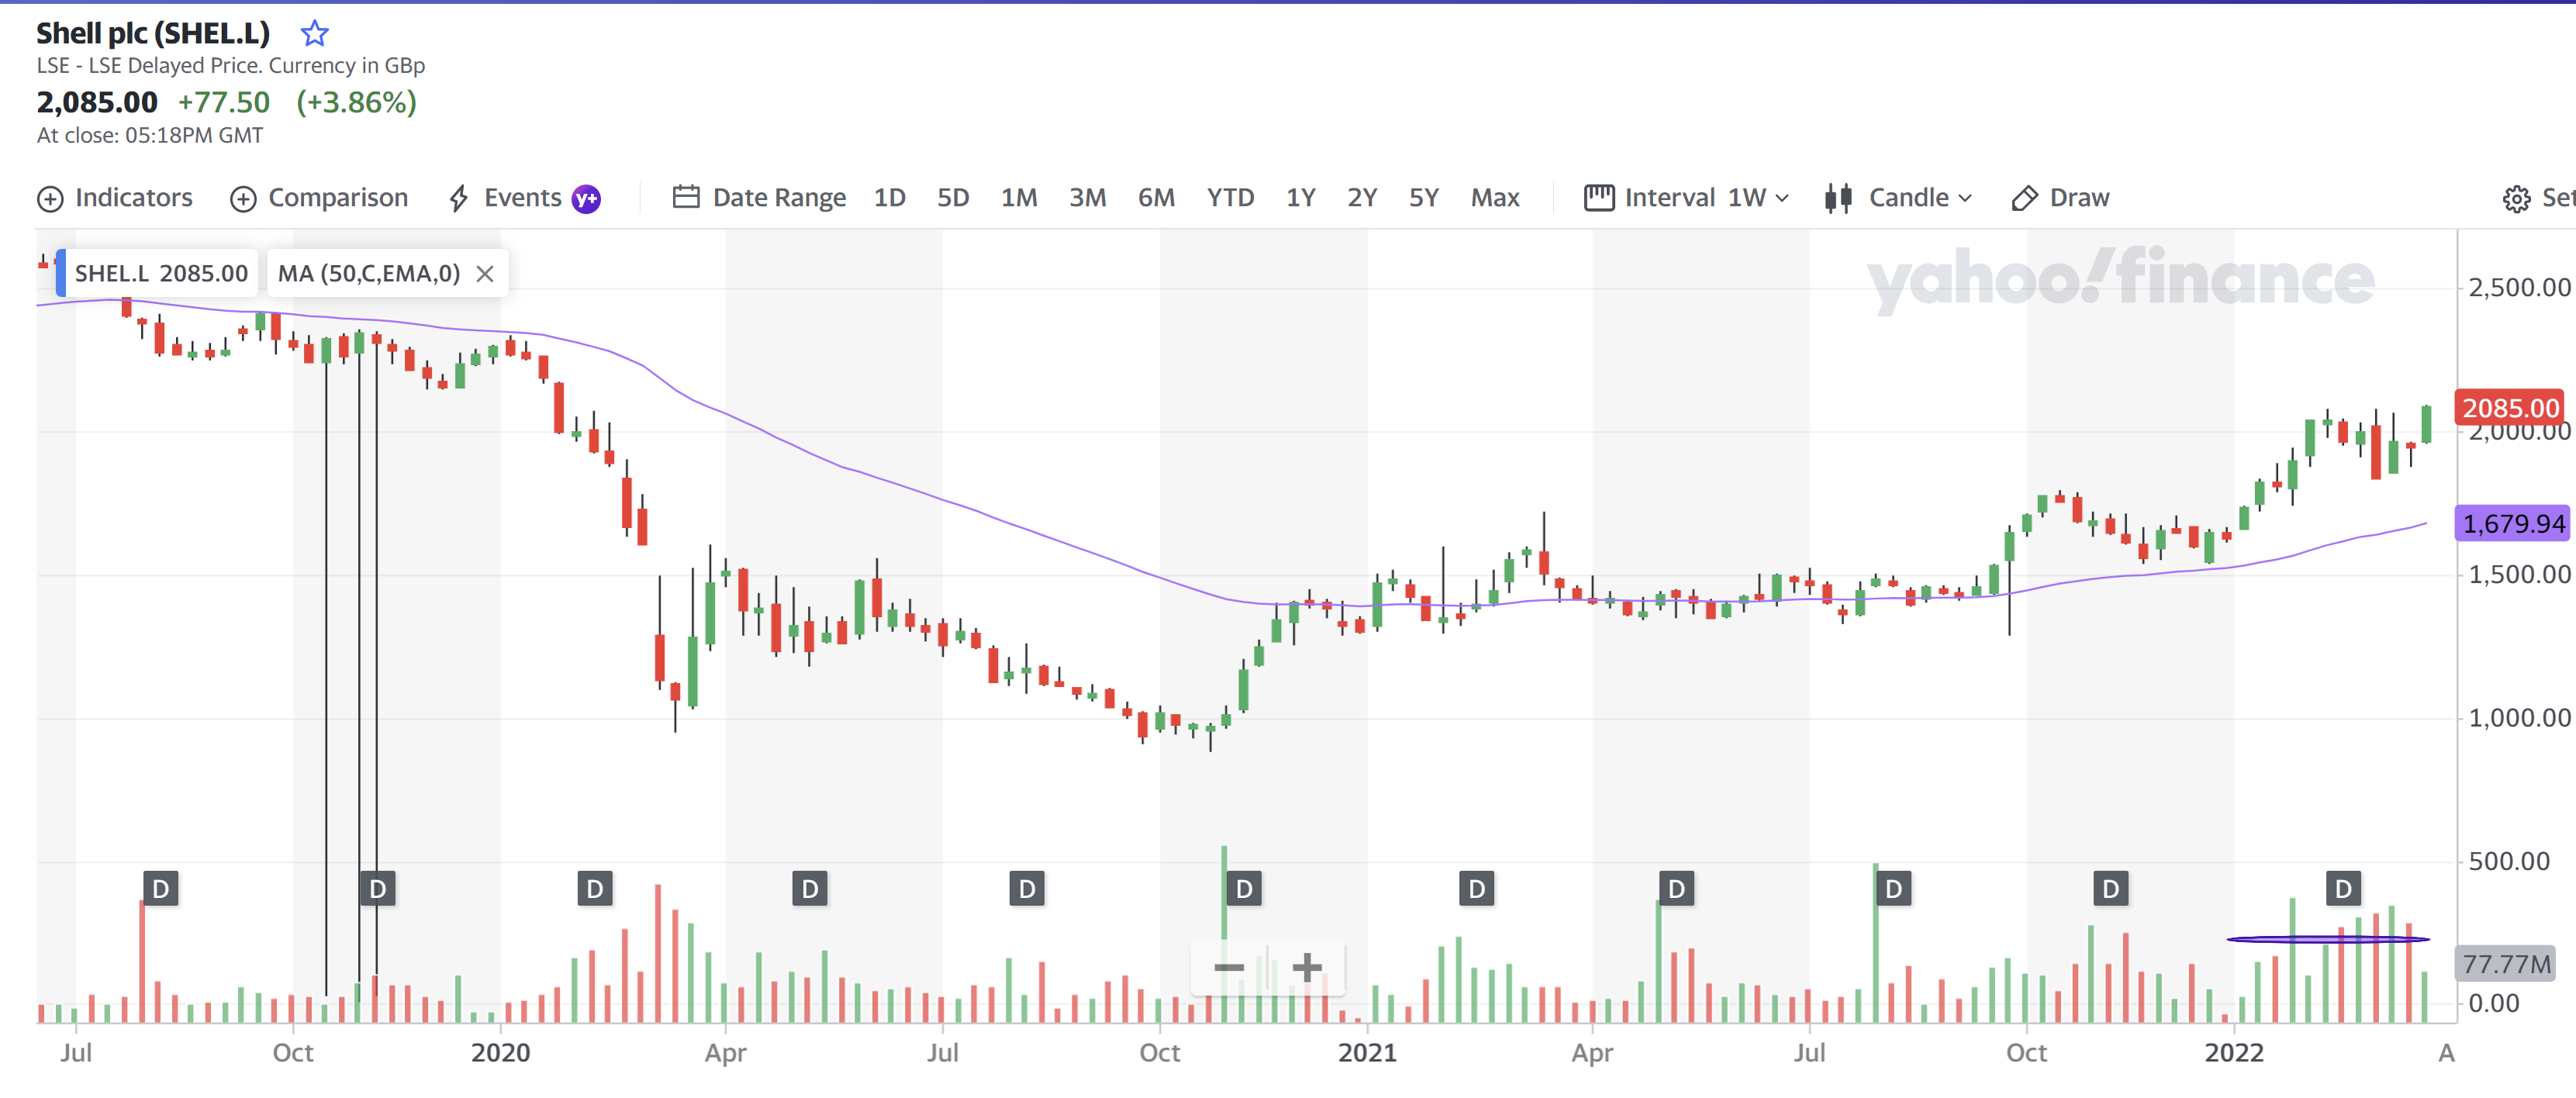Select the 3M range
2576x1098 pixels.
tap(1087, 198)
